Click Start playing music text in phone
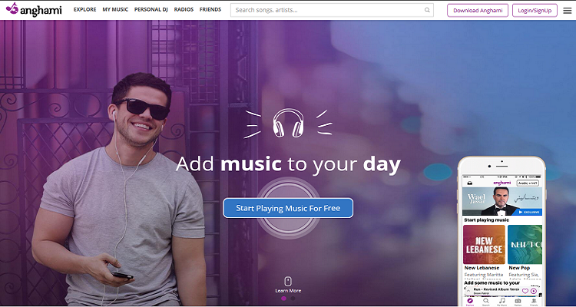Viewport: 576px width, 307px height. click(486, 220)
